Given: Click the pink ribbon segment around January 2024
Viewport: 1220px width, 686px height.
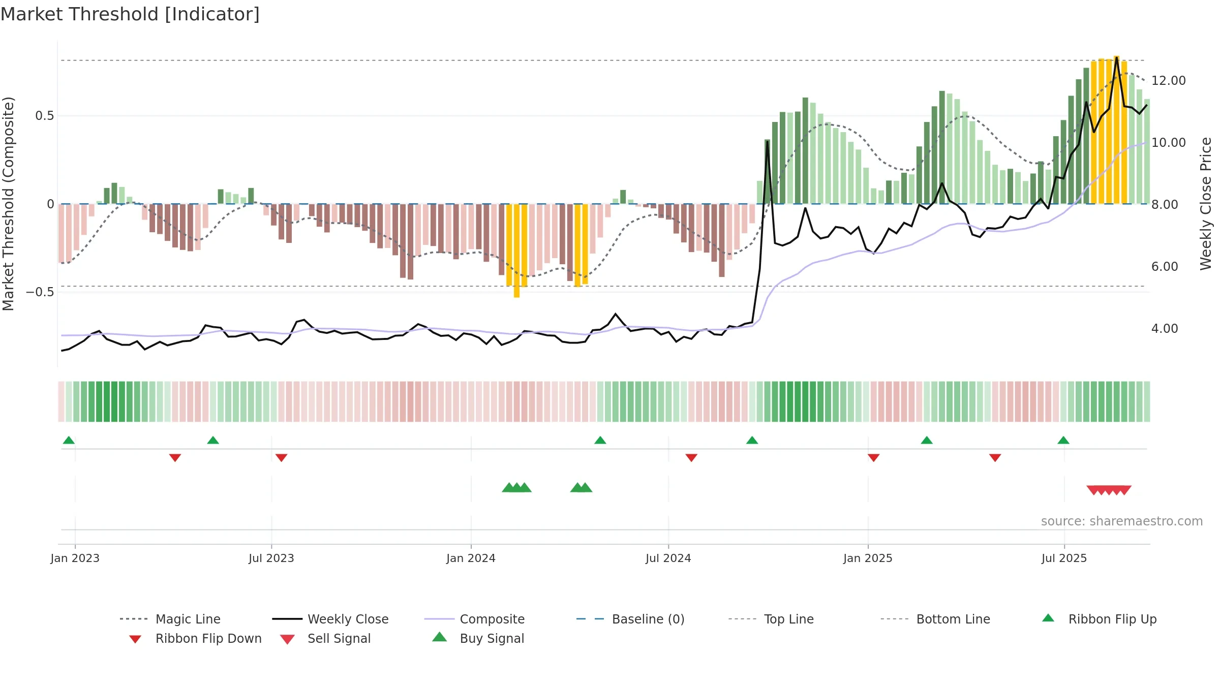Looking at the screenshot, I should 471,401.
